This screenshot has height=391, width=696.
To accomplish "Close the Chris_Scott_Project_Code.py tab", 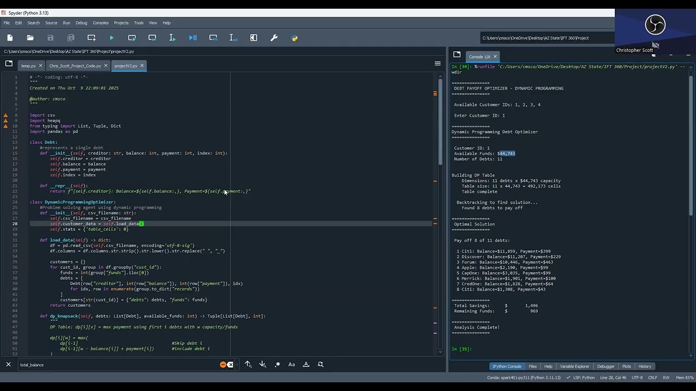I will click(106, 66).
